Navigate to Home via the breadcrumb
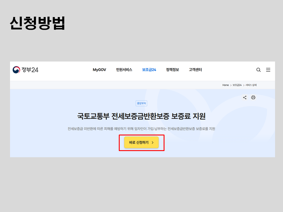 [x=225, y=85]
